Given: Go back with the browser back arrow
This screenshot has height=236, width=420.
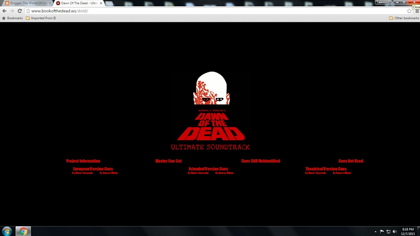Looking at the screenshot, I should (x=4, y=11).
